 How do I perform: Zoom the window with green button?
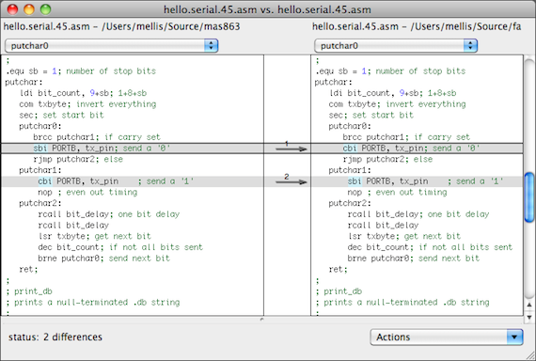[45, 9]
